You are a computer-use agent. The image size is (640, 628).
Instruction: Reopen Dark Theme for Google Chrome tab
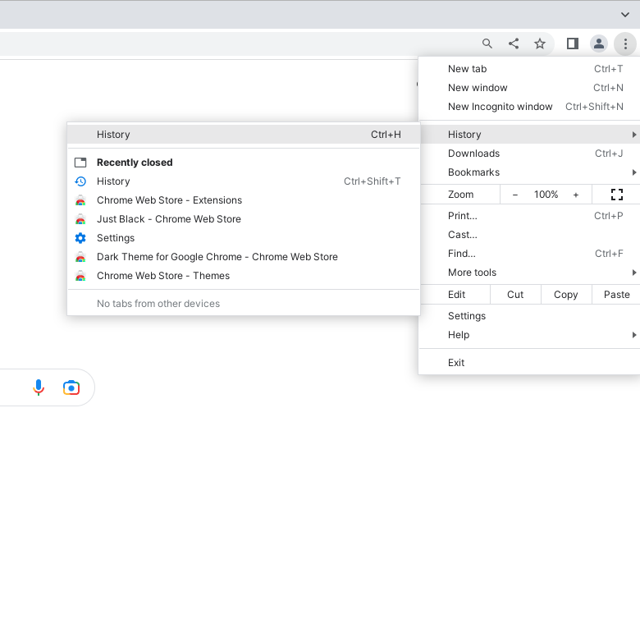coord(244,257)
